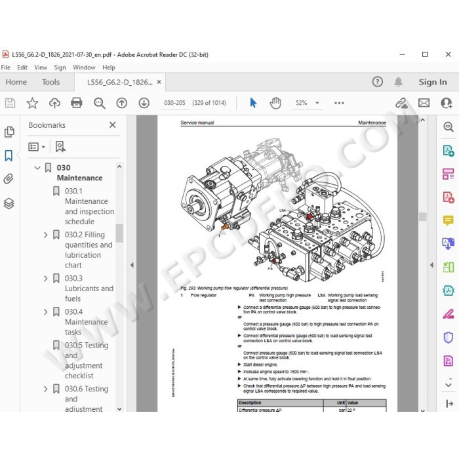Open the File menu
Screen dimensions: 459x459
(5, 68)
